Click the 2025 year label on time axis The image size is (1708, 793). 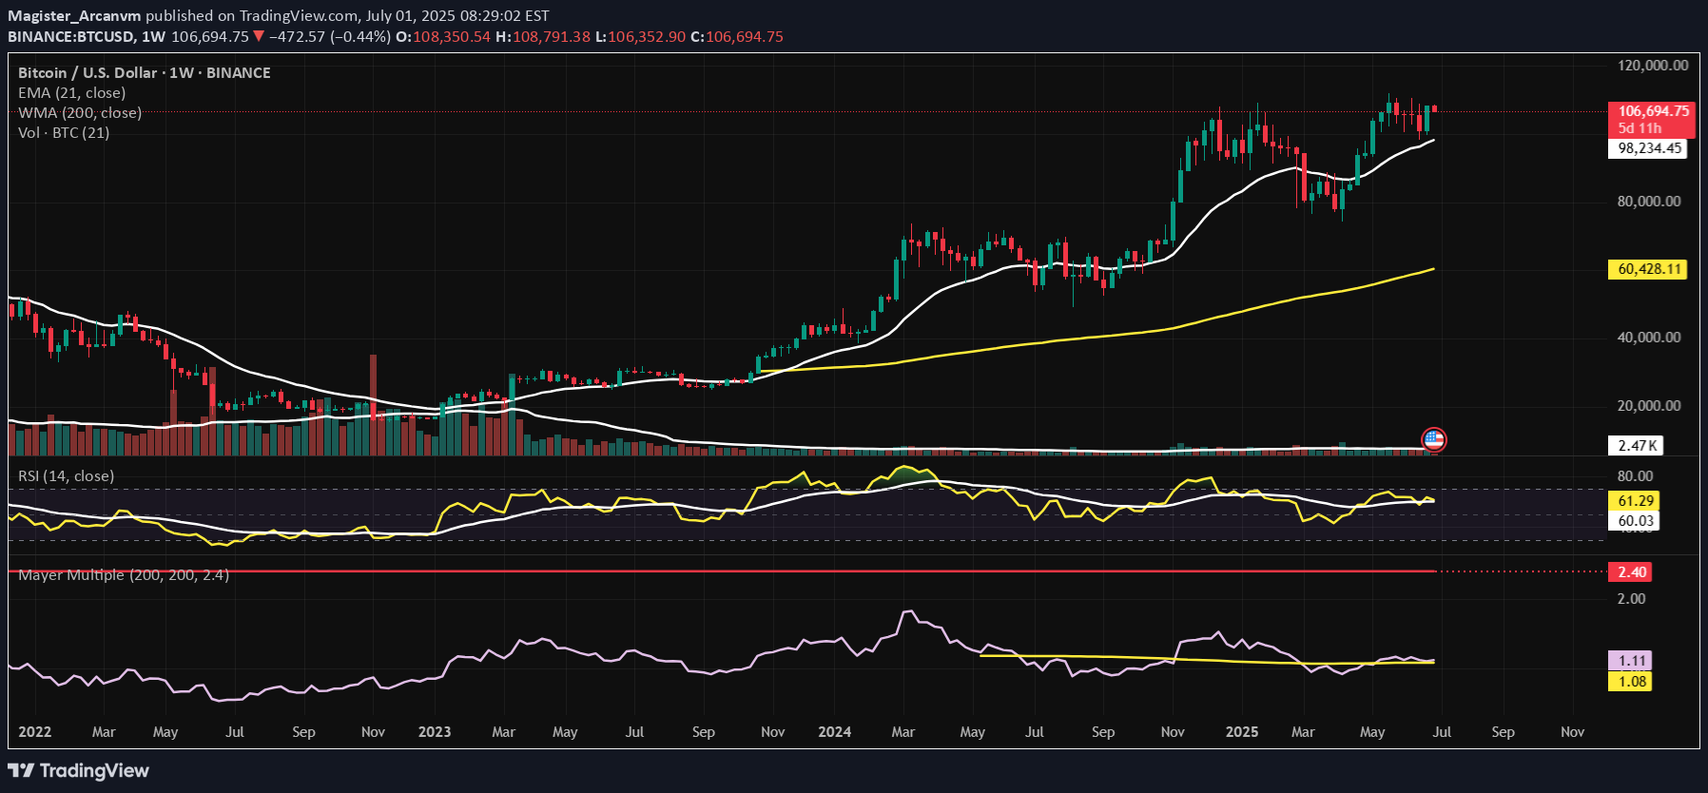coord(1242,732)
